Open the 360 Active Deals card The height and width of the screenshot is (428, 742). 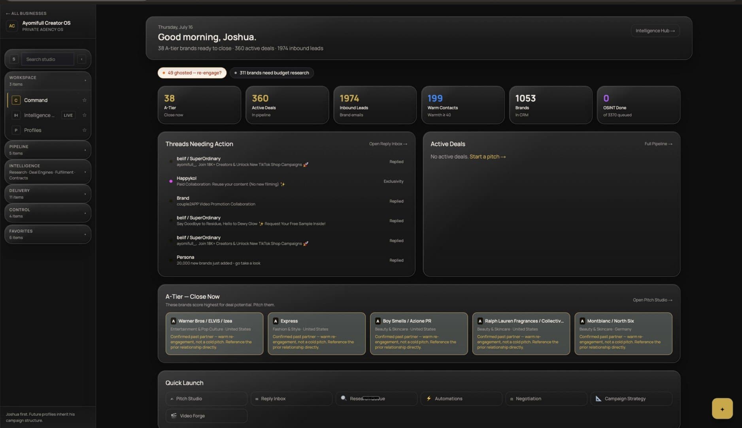point(287,105)
